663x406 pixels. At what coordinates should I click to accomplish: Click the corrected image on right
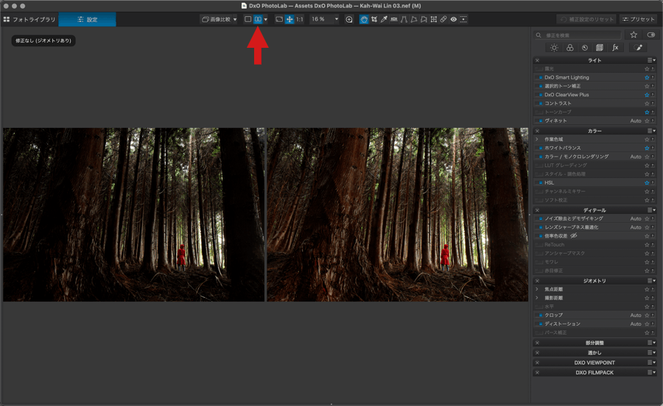coord(398,215)
